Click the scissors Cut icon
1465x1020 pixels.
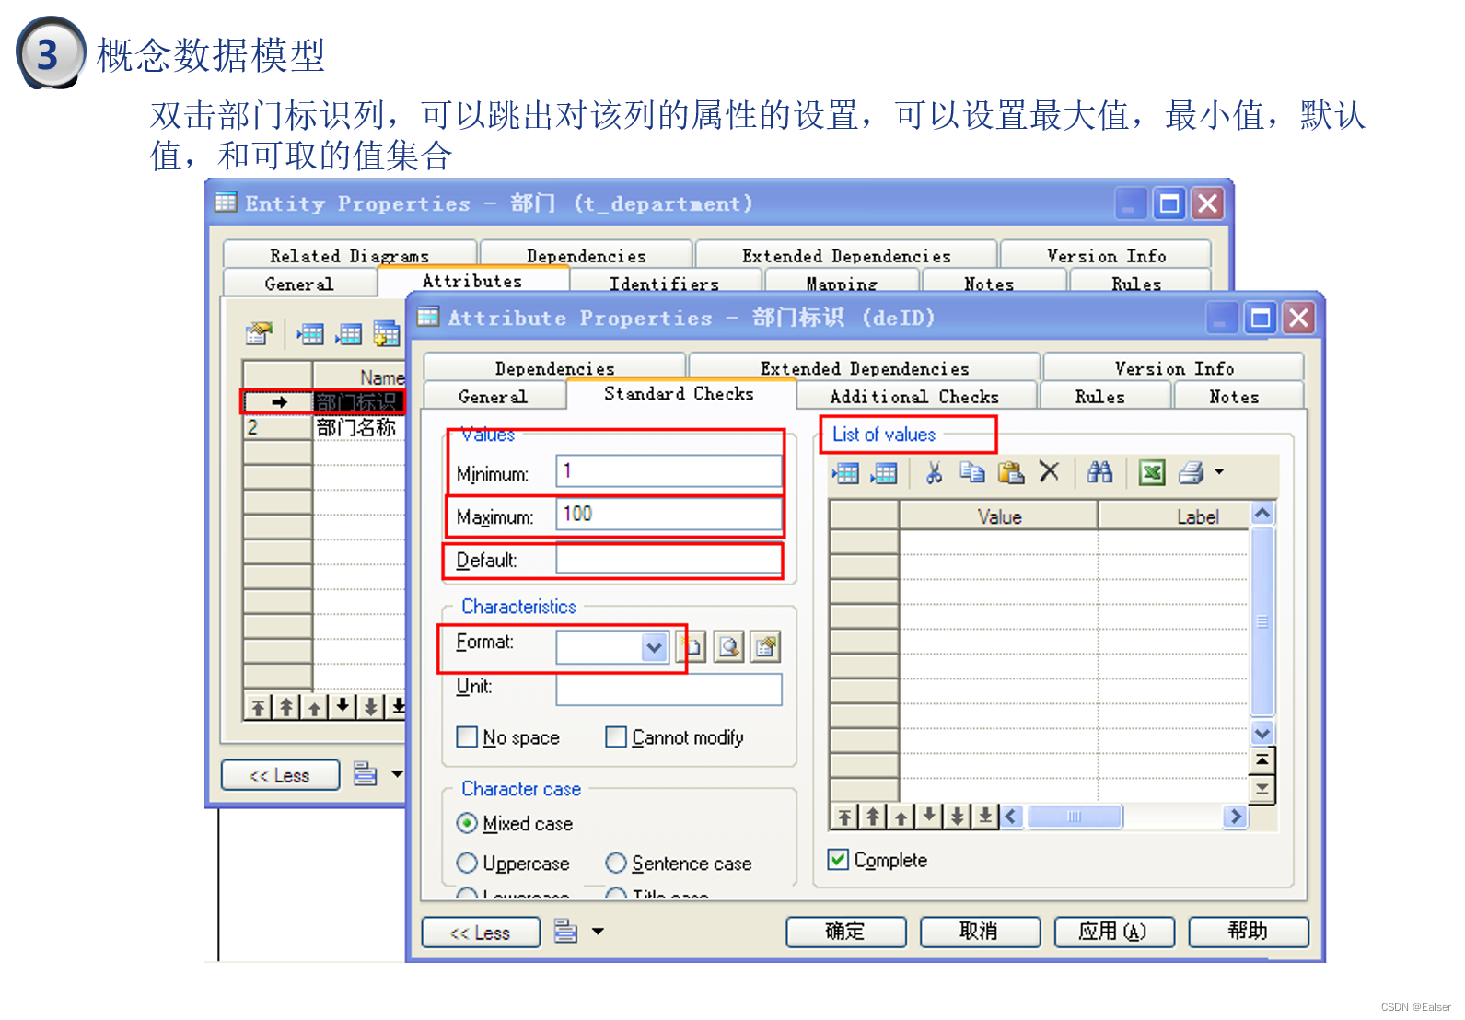tap(934, 472)
